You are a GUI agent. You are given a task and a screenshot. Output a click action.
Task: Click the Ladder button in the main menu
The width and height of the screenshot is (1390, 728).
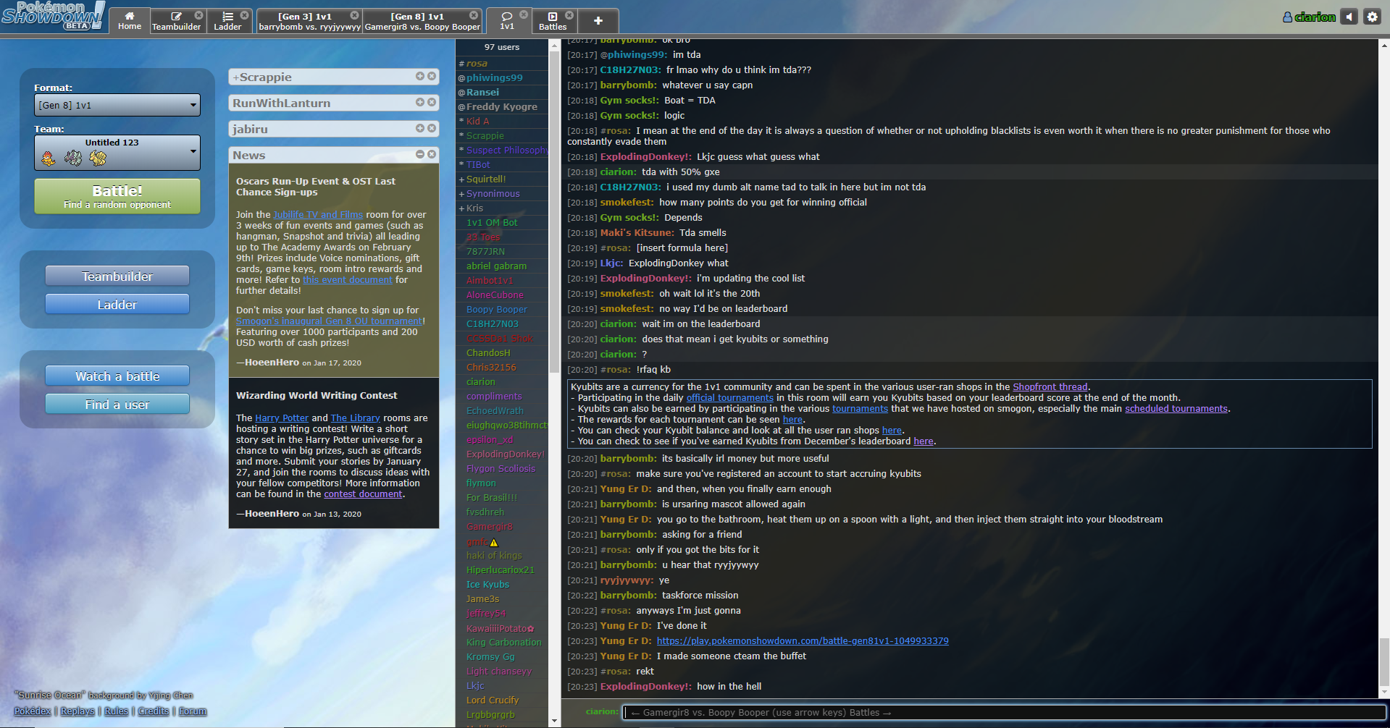[x=117, y=304]
